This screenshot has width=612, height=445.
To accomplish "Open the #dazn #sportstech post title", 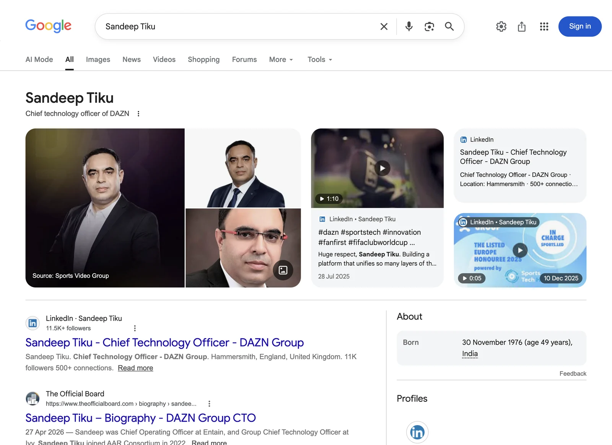I will [x=369, y=237].
